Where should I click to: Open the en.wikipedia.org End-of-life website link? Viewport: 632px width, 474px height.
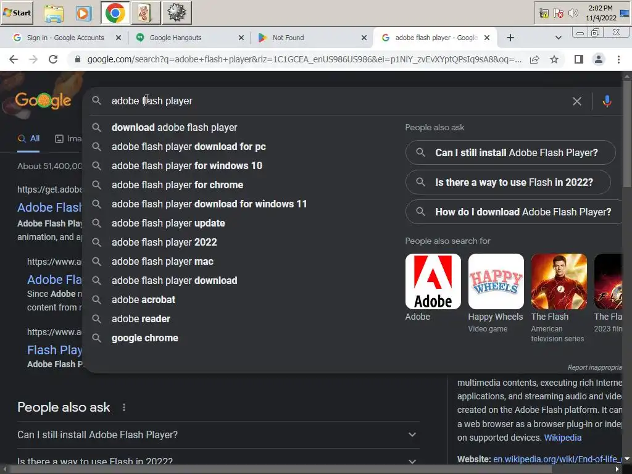[x=558, y=459]
